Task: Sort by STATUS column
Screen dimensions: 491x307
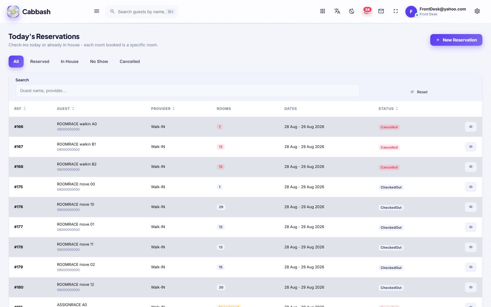Action: (x=388, y=109)
